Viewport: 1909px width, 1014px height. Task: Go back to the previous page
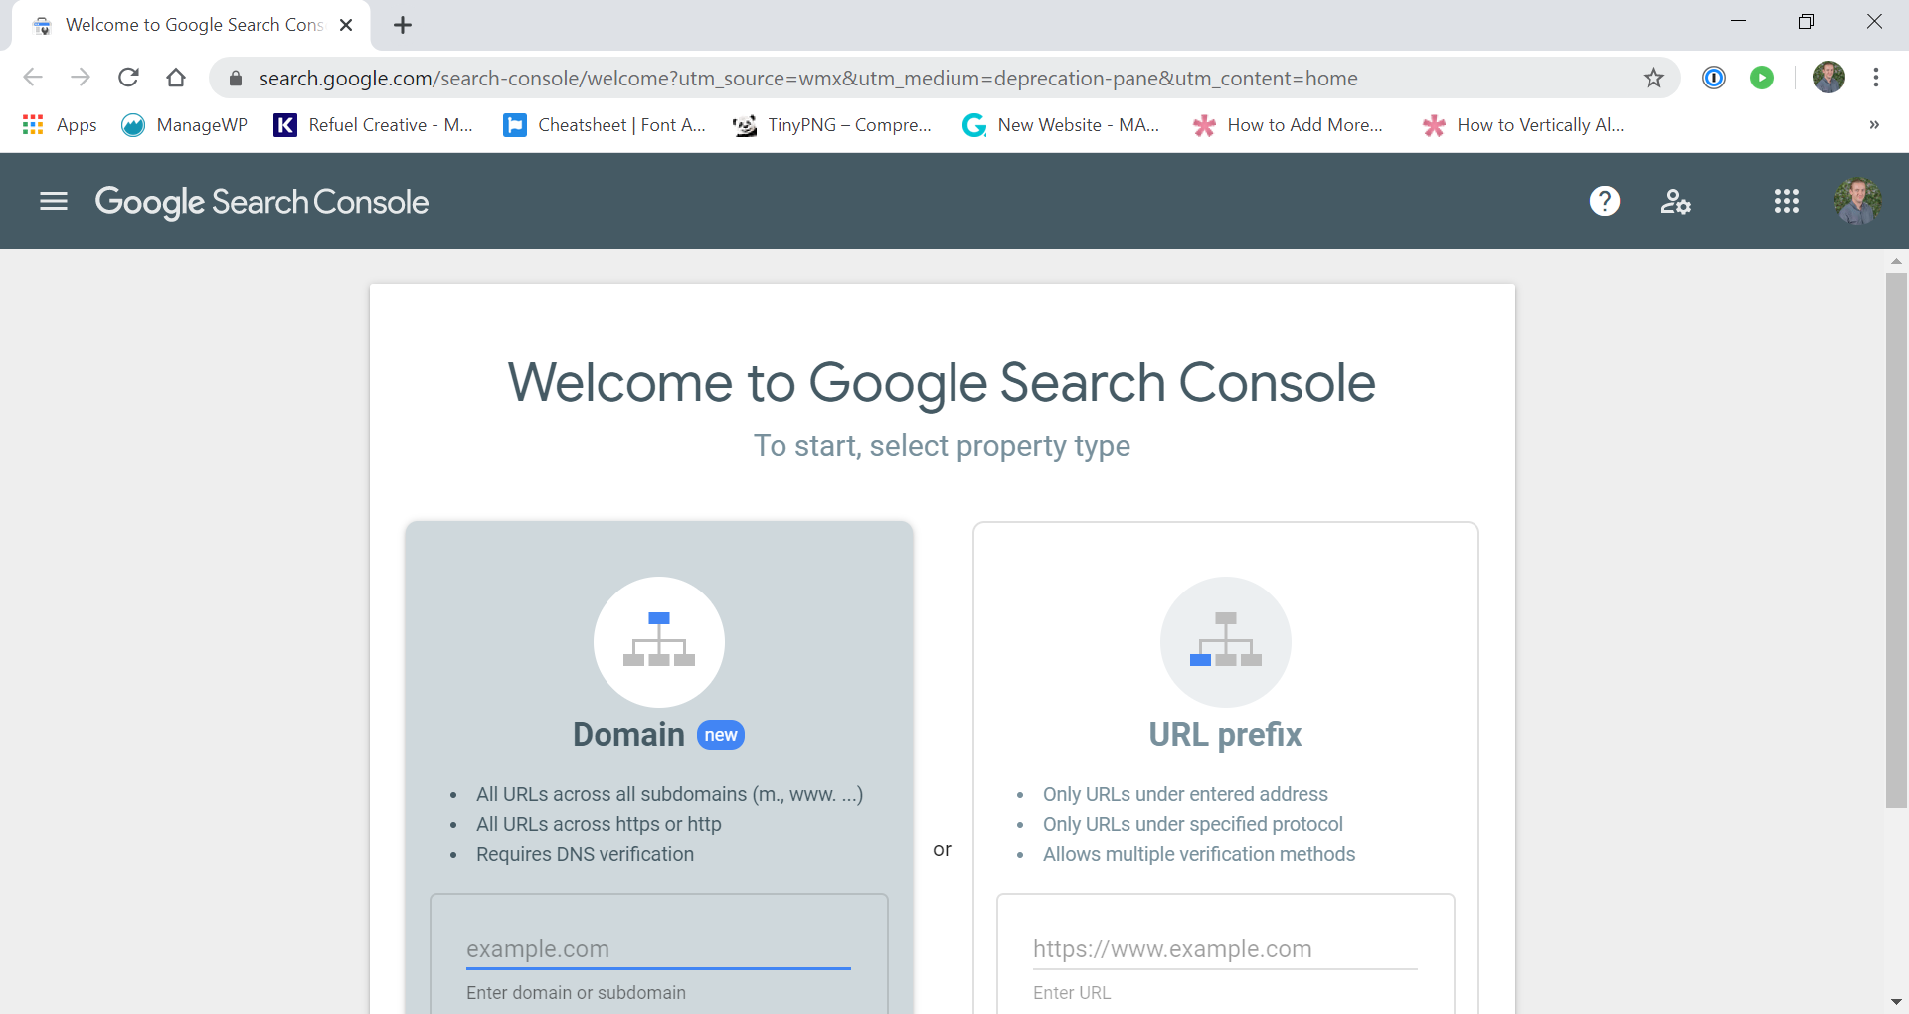pos(33,78)
